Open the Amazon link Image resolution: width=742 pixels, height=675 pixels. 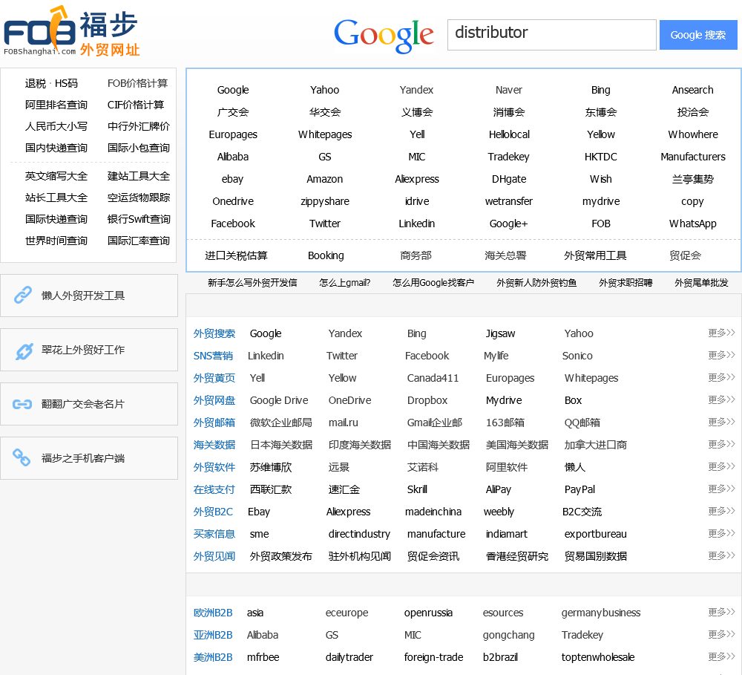point(325,179)
